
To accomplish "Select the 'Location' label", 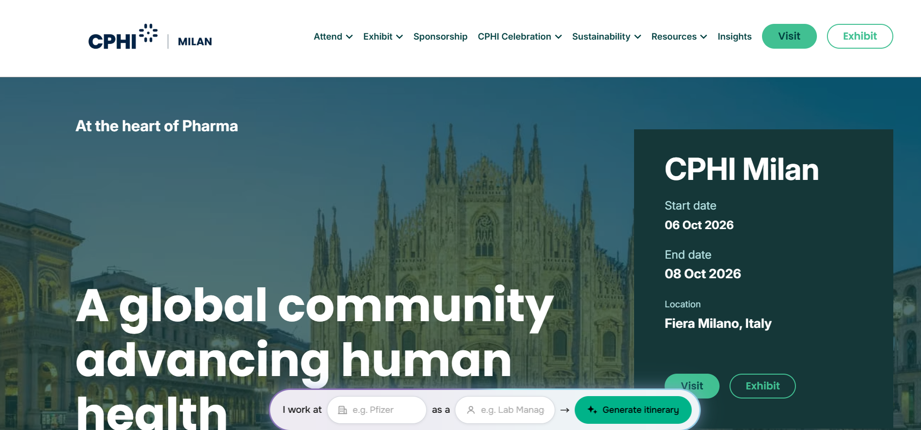I will point(683,304).
